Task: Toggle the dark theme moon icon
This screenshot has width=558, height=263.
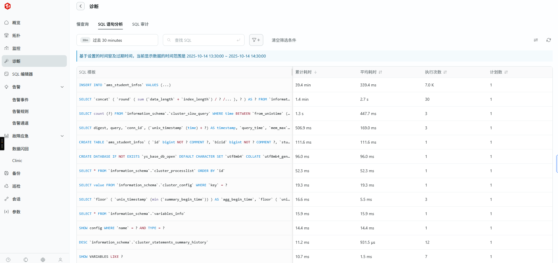Action: tap(26, 259)
